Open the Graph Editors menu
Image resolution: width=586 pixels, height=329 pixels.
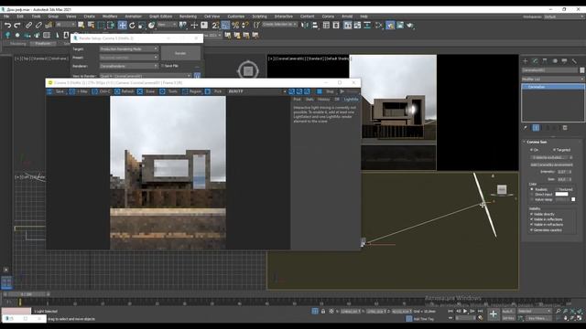[x=160, y=16]
